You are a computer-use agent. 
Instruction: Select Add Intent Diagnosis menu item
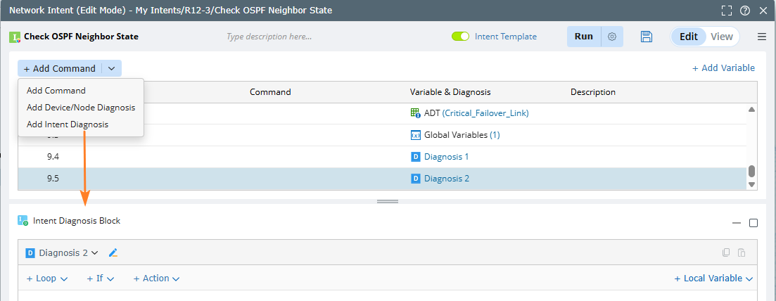point(68,124)
